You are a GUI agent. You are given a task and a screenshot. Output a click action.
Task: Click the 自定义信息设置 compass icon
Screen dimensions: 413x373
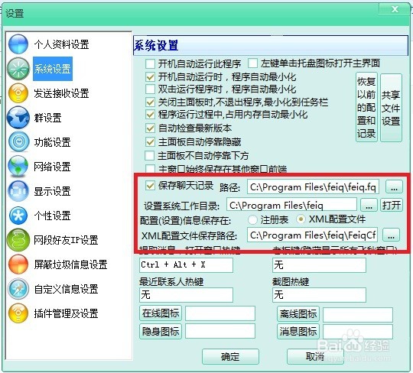pyautogui.click(x=18, y=289)
